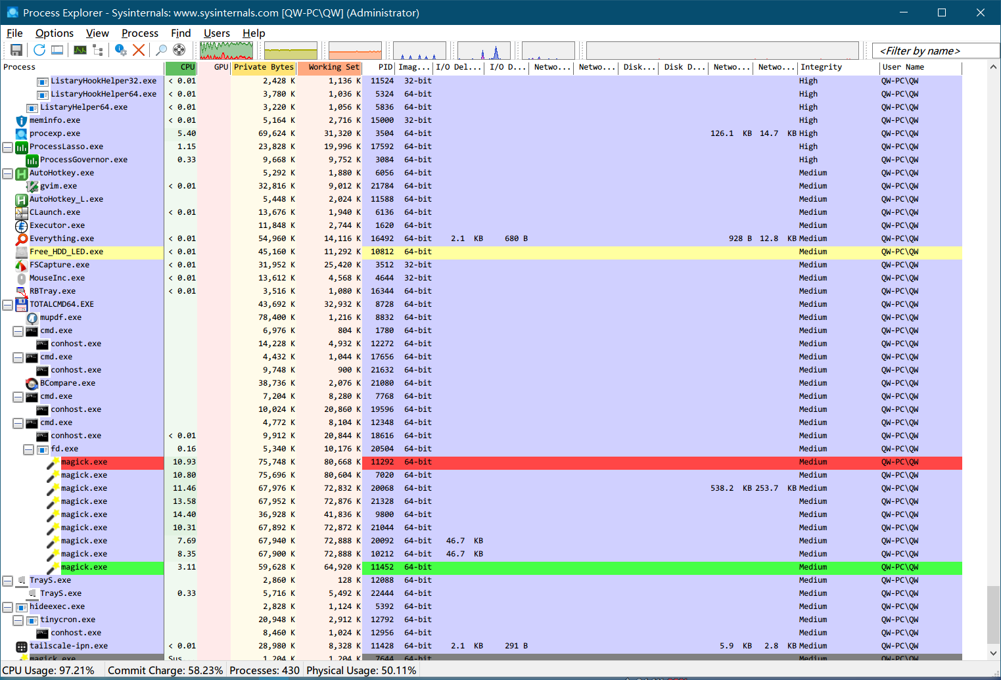Click the Filter by name input field
This screenshot has width=1001, height=680.
click(936, 51)
